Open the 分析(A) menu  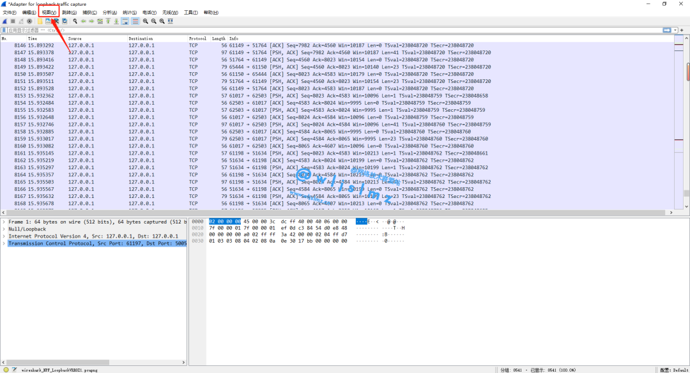pyautogui.click(x=110, y=12)
